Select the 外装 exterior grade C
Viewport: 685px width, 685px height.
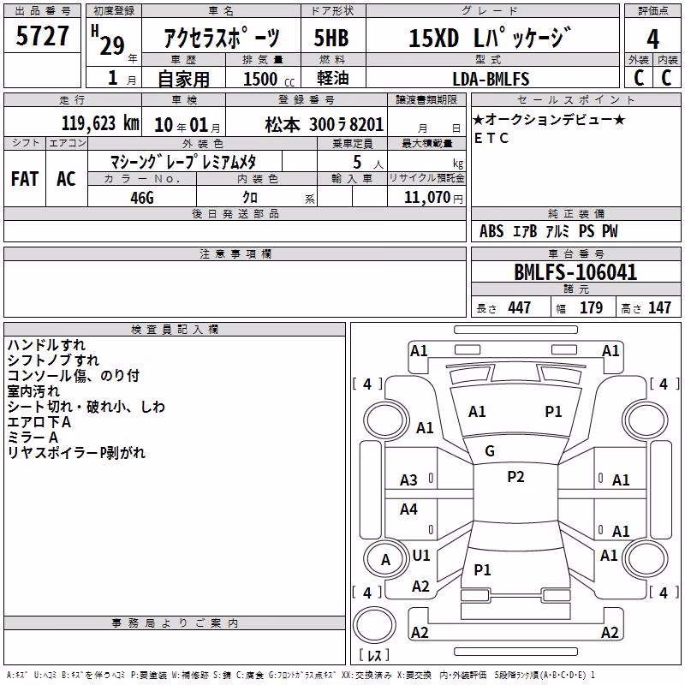639,78
